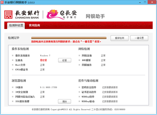Click the bullet icon beside USBKey驱动
This screenshot has width=157, height=115.
tap(79, 101)
